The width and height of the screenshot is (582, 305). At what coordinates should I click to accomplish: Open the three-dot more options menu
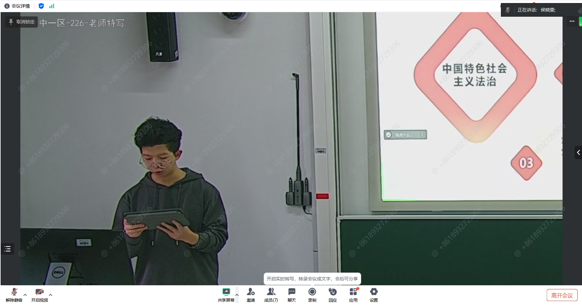pyautogui.click(x=572, y=21)
